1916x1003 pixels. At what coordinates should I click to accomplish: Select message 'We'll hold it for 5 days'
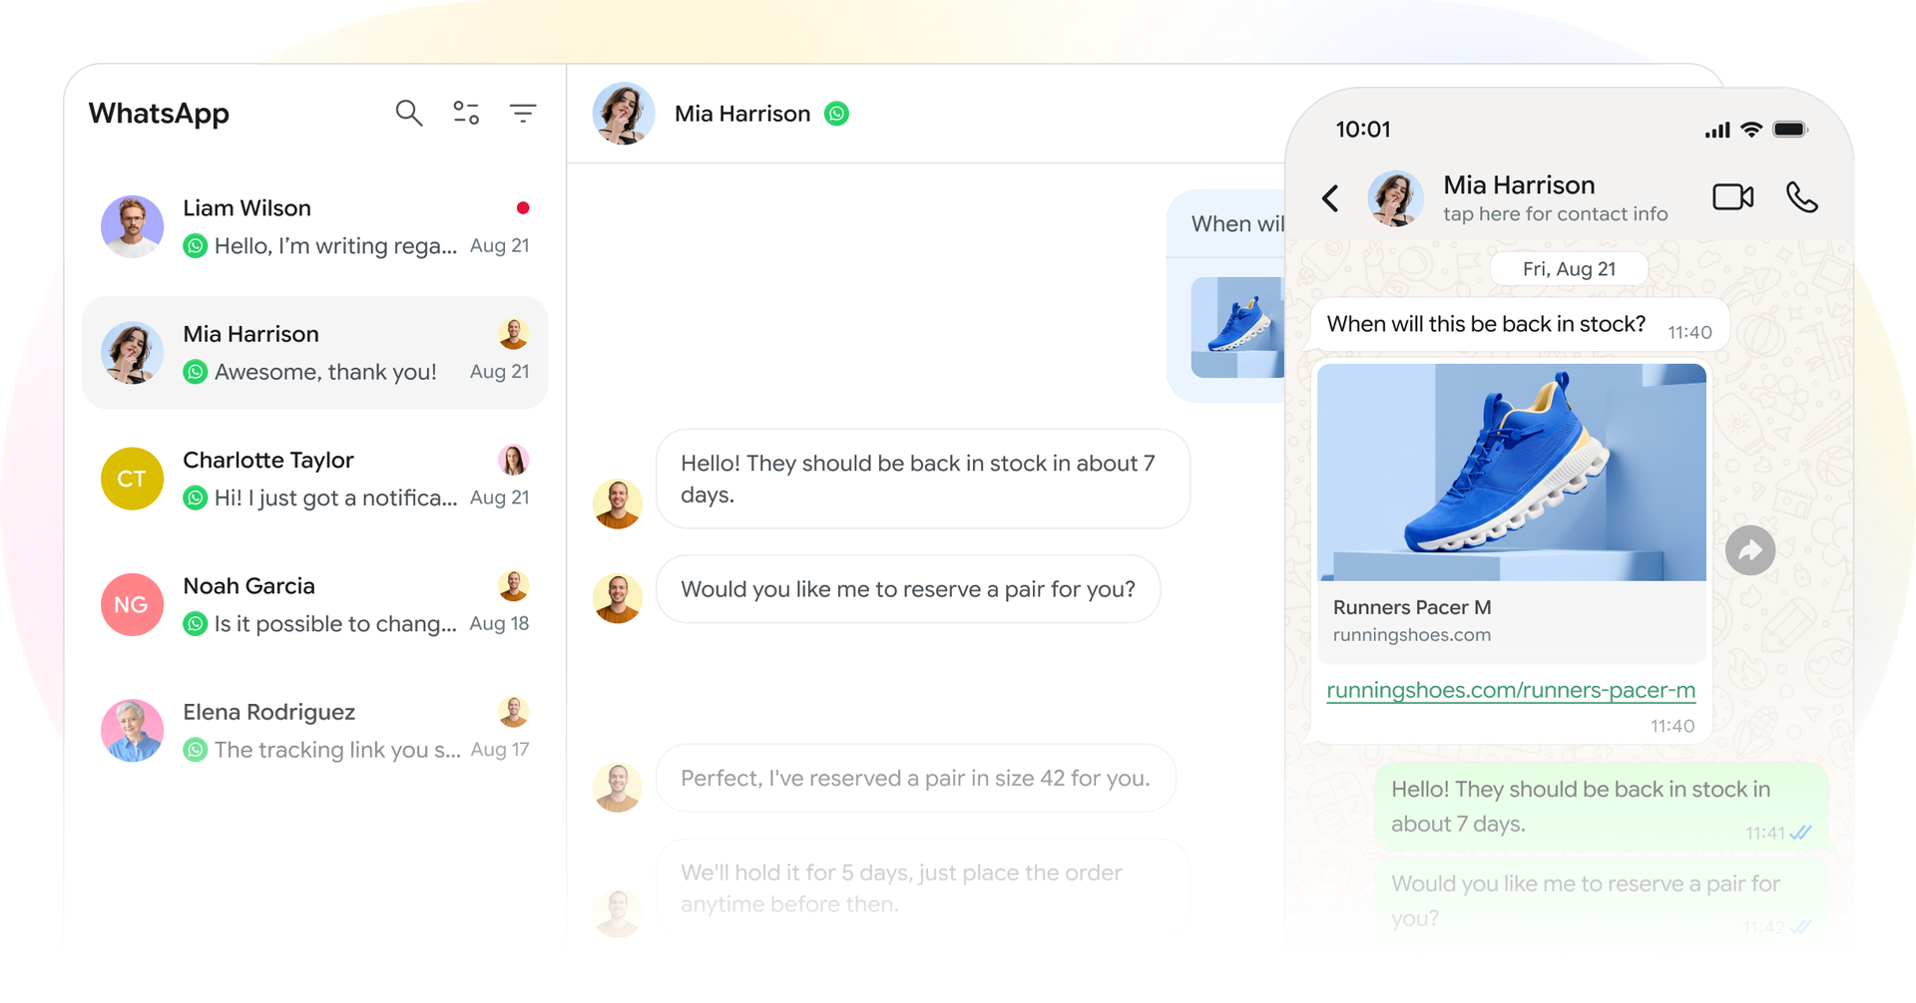click(x=922, y=887)
